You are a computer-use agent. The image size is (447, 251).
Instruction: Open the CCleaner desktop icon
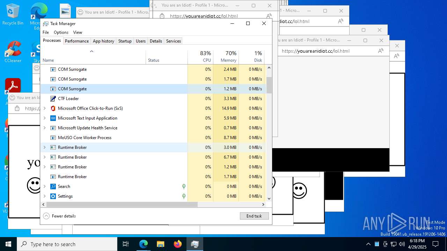[x=13, y=52]
